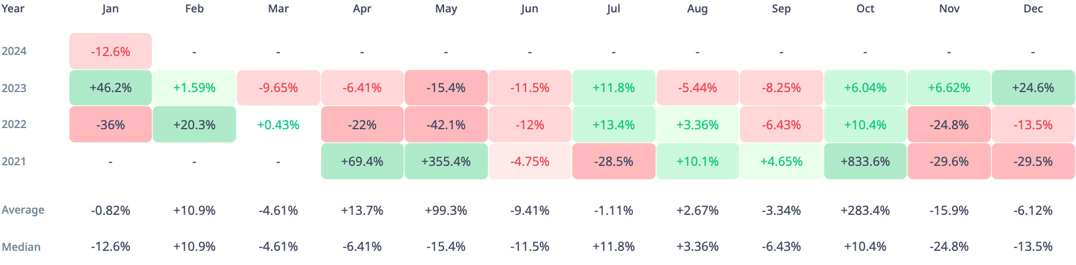
Task: Select the May column header
Action: 446,8
